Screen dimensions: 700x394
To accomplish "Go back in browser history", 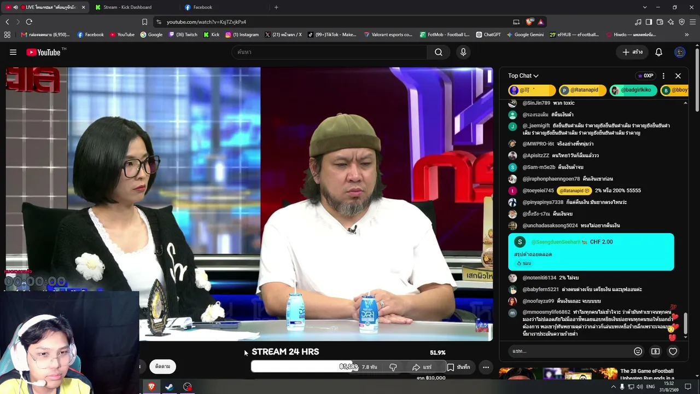I will pos(7,22).
